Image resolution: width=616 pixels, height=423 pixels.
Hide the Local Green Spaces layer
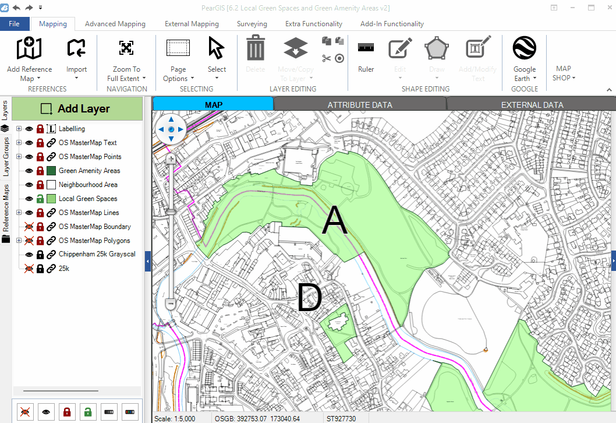click(x=29, y=199)
